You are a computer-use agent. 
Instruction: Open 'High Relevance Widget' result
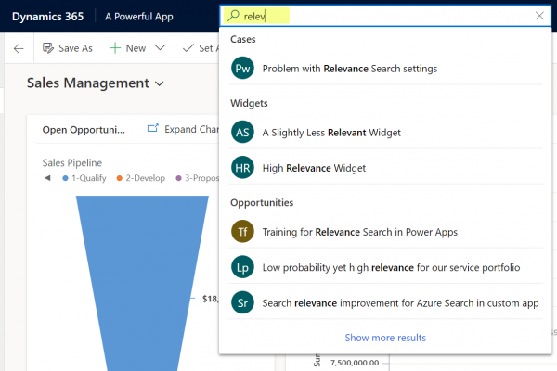385,168
